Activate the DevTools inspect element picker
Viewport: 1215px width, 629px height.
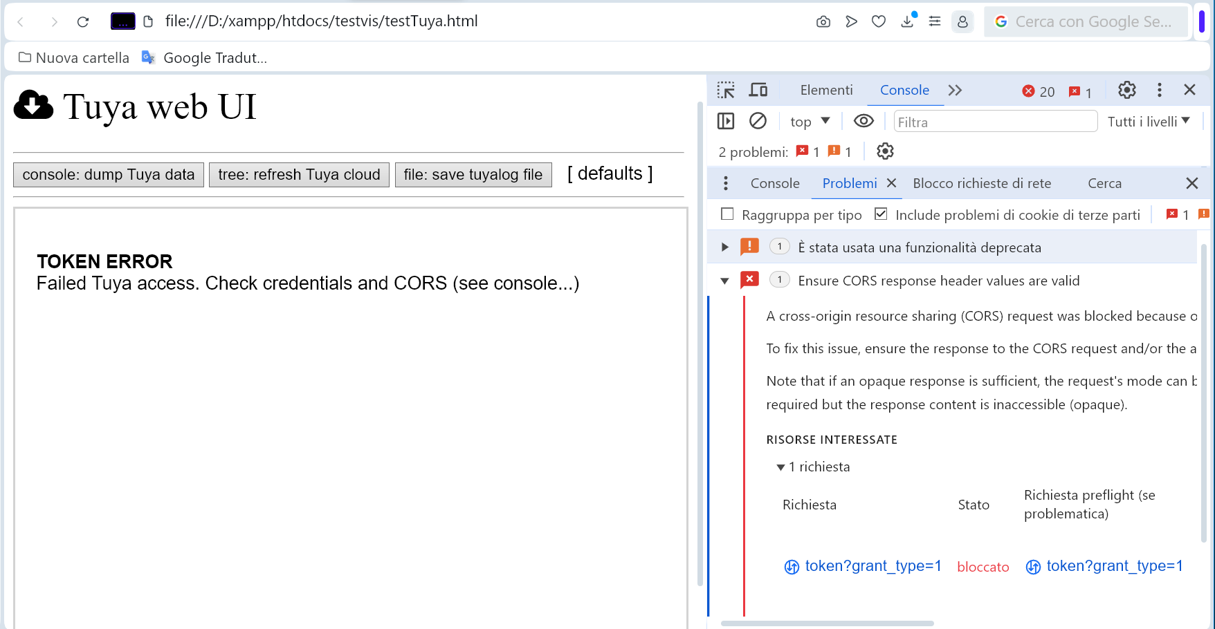coord(726,90)
